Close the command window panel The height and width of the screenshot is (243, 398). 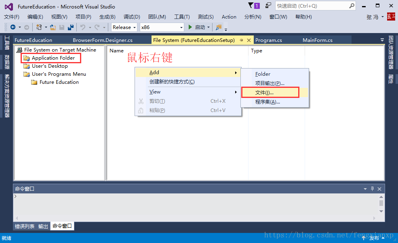[x=379, y=189]
